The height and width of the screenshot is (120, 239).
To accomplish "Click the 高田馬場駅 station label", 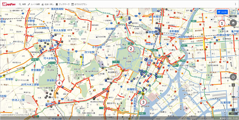I will pos(57,9).
